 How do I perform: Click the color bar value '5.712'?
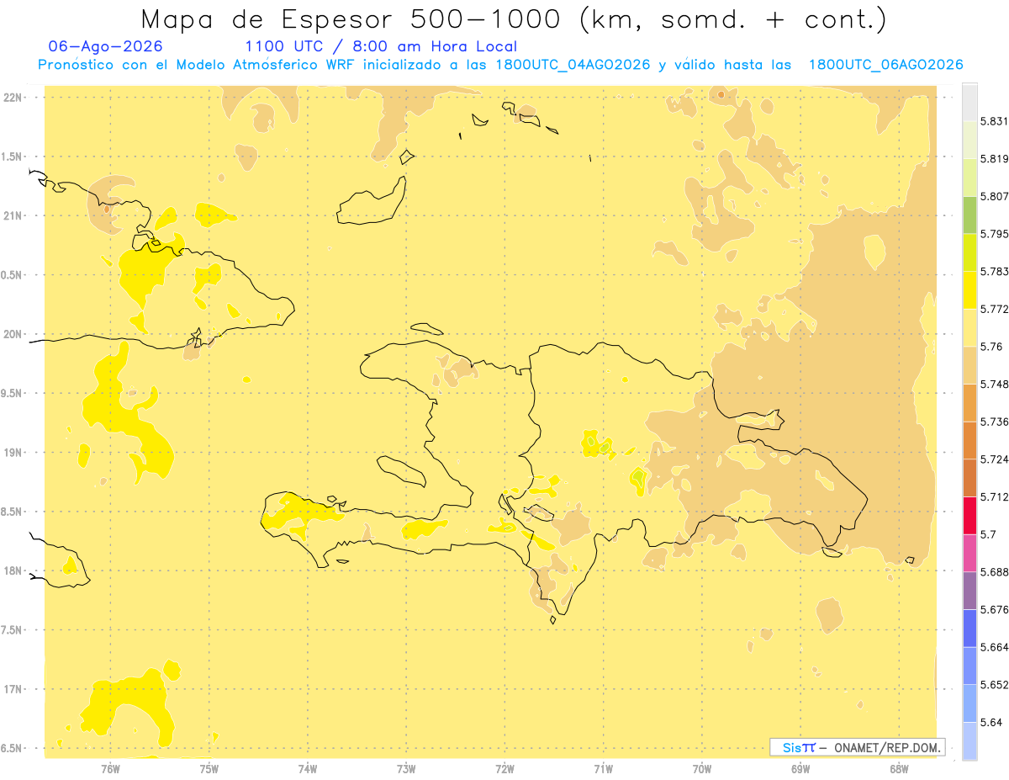995,496
